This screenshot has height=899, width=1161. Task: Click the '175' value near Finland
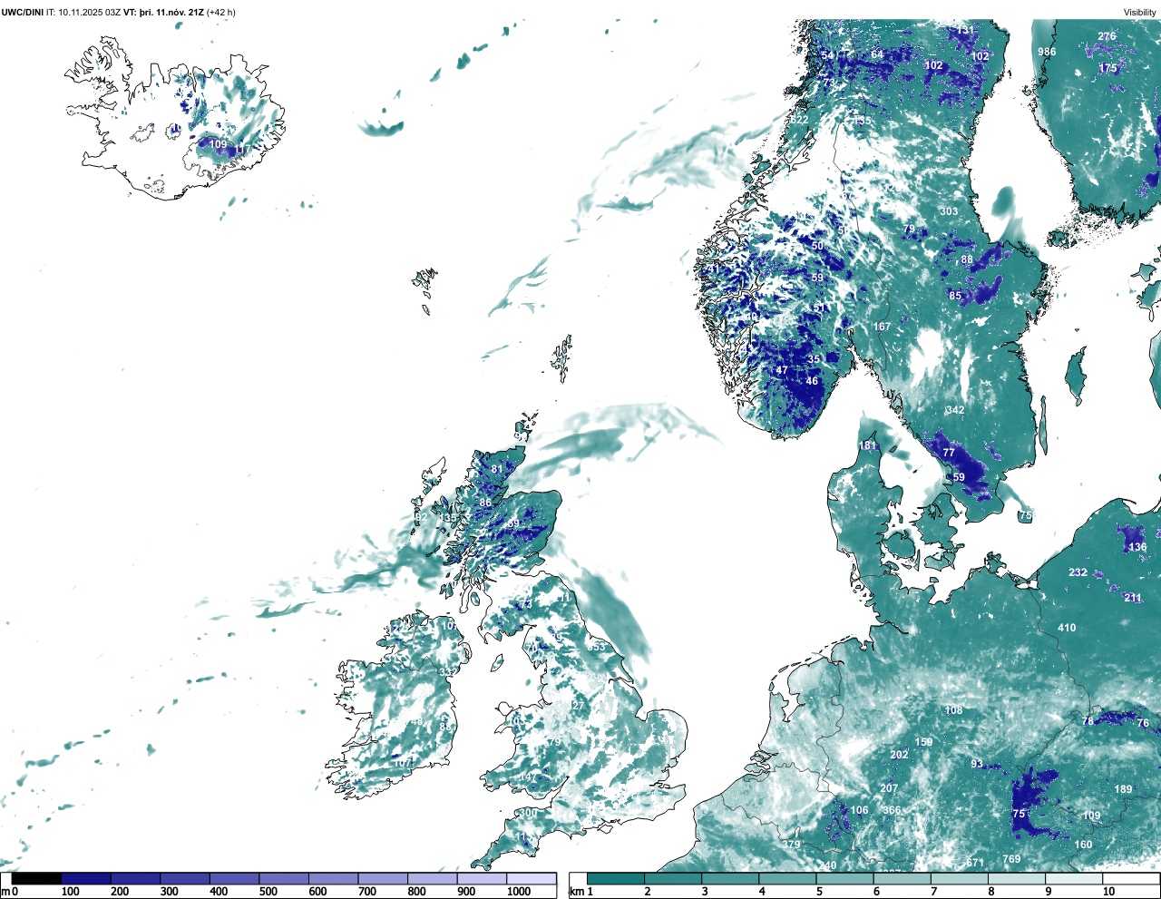coord(1108,68)
